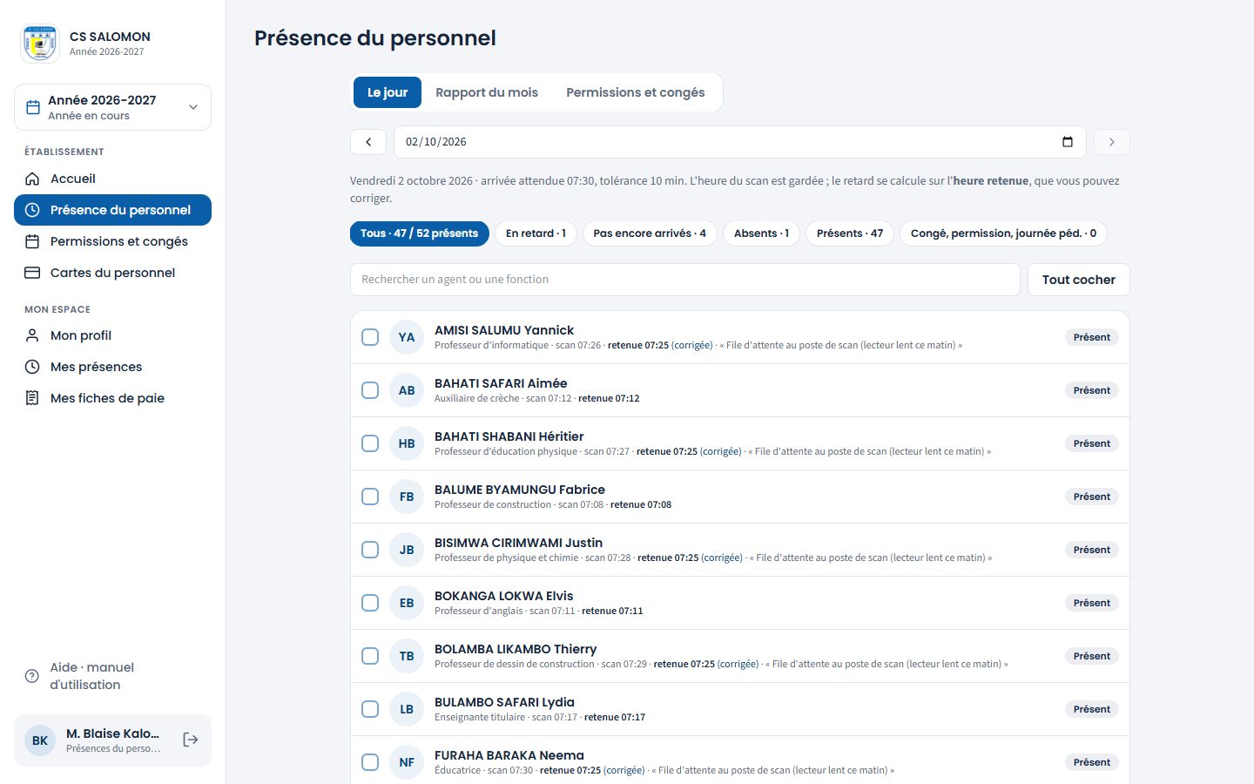Screen dimensions: 1254x784
Task: Click the calendar icon beside Permissions et congés in sidebar
Action: coord(32,241)
